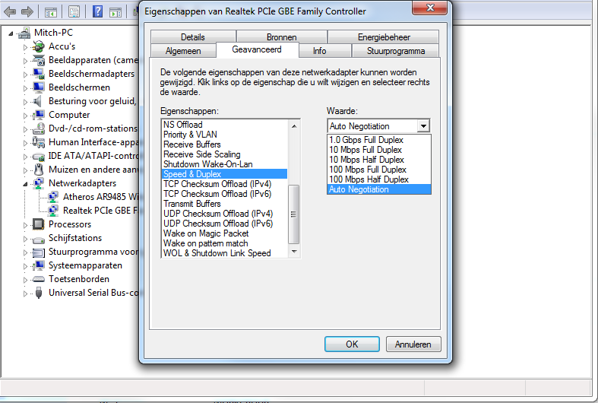Viewport: 598px width, 403px height.
Task: Open the Waarde dropdown arrow
Action: click(x=423, y=126)
